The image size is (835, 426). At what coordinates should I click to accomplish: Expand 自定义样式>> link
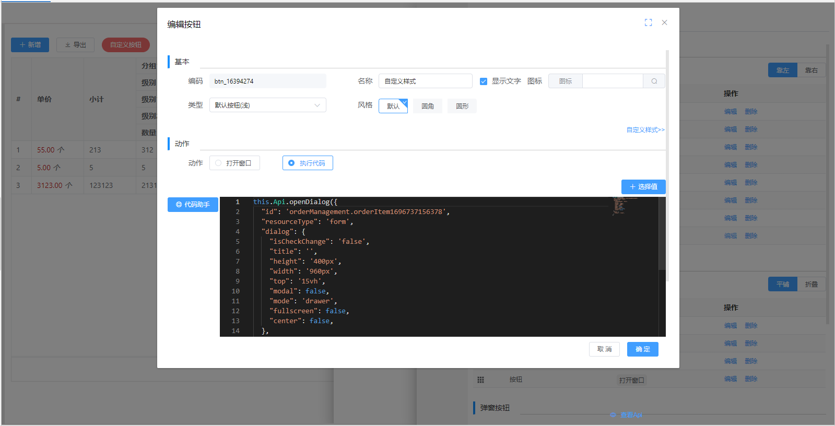[645, 130]
